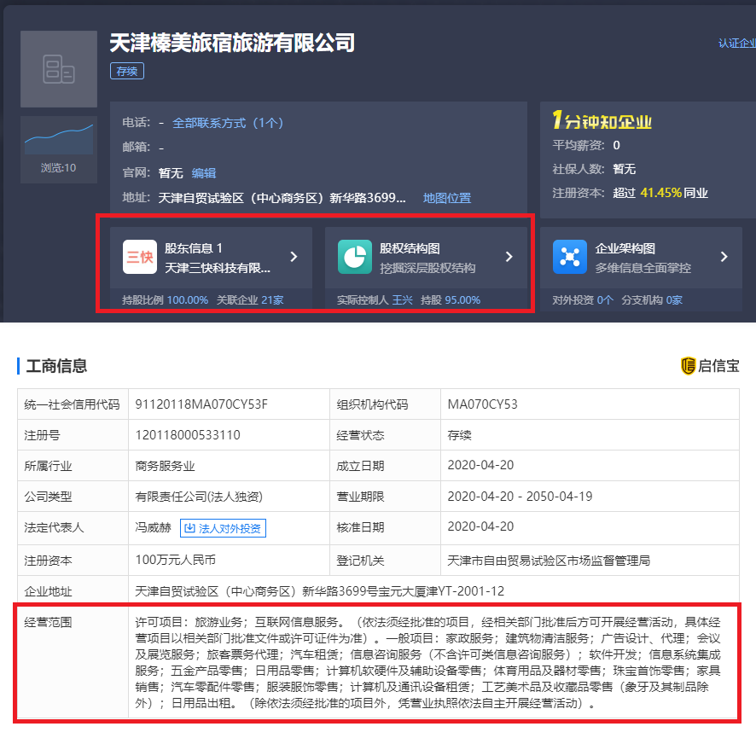
Task: Click 持股比例 100.00% value
Action: [187, 300]
